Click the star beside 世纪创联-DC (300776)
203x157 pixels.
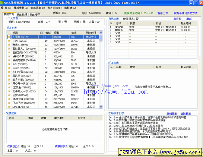[x=9, y=52]
